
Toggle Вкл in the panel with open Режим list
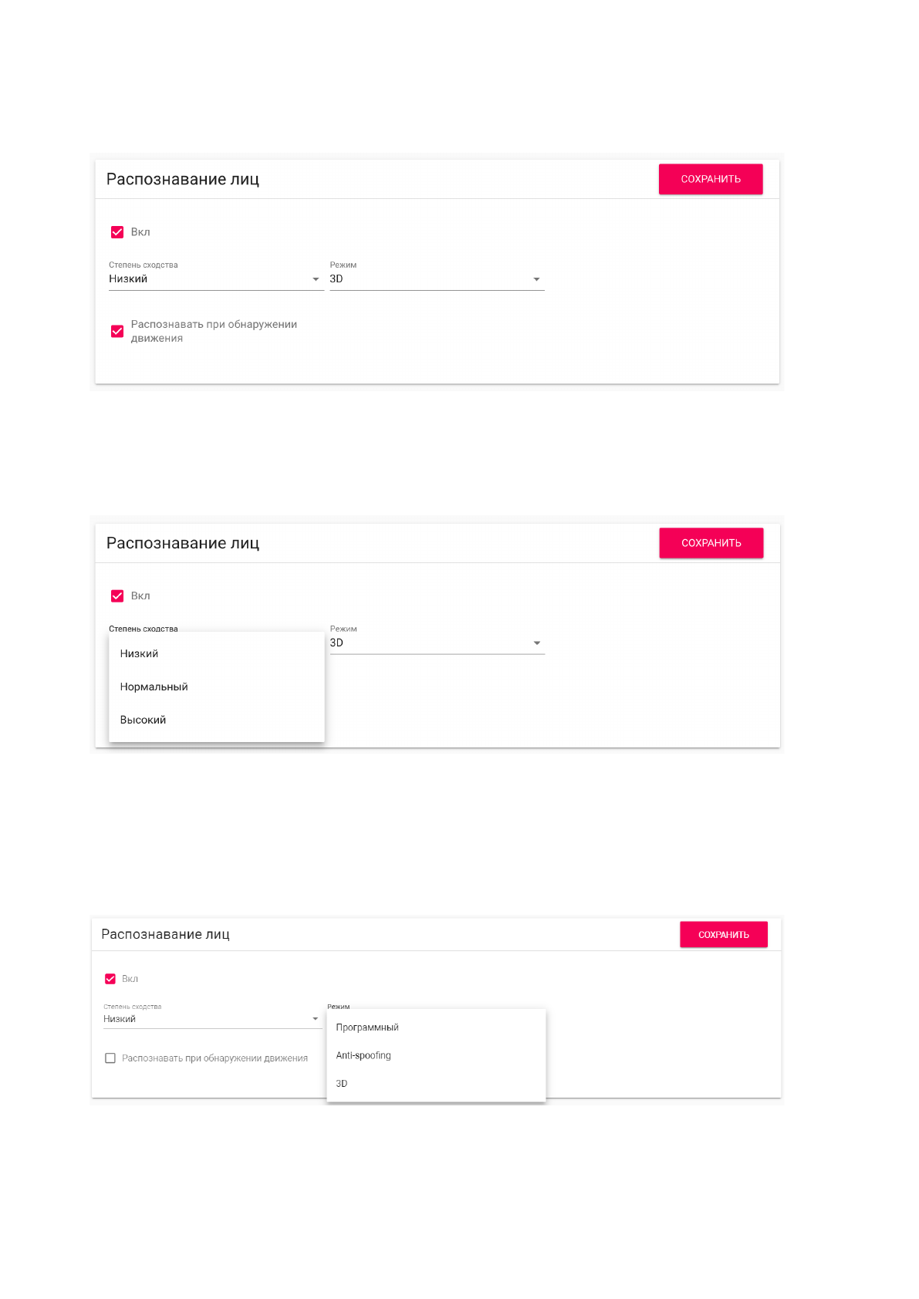click(110, 979)
